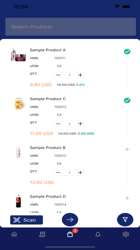The width and height of the screenshot is (140, 250).
Task: Decrease quantity of Sample Product B
Action: click(x=58, y=172)
